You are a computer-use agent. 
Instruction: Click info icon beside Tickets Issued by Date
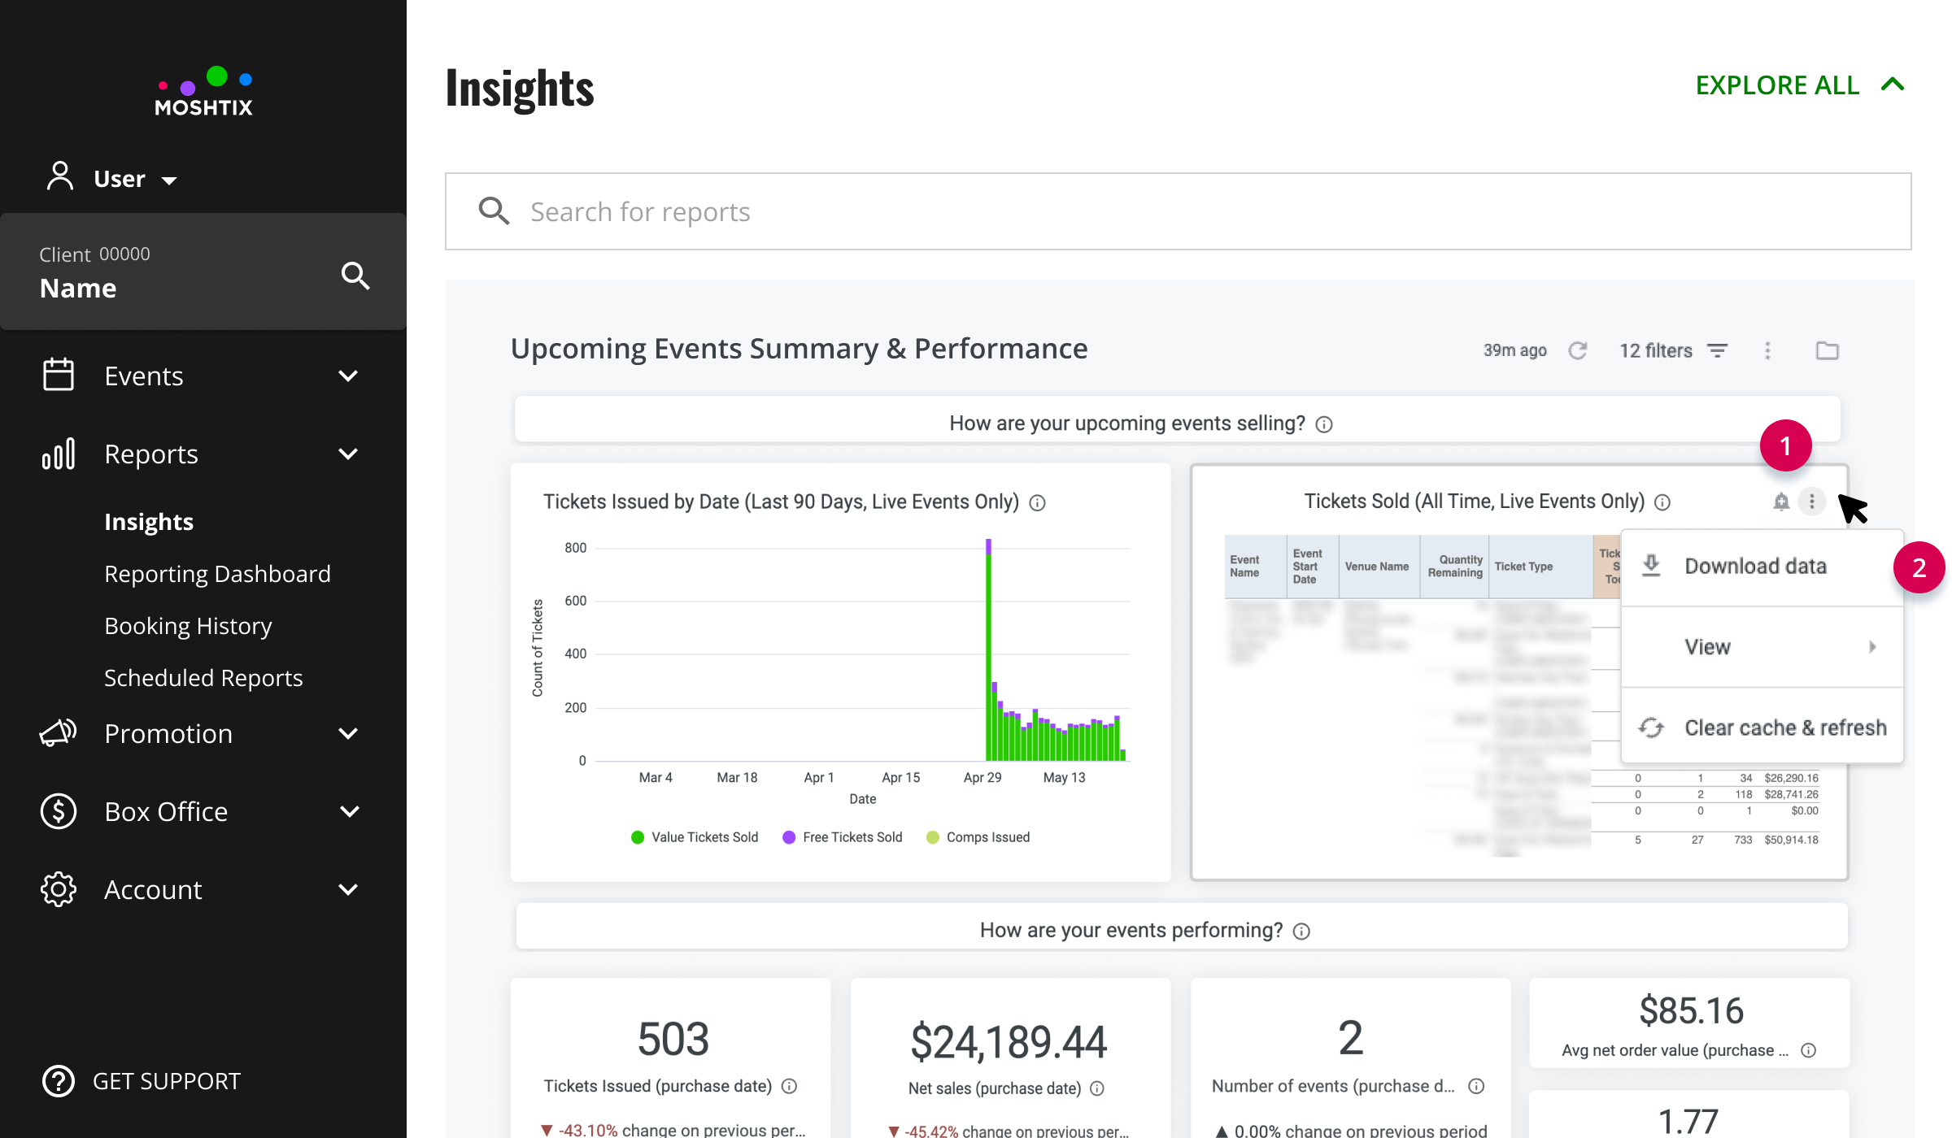pyautogui.click(x=1037, y=503)
